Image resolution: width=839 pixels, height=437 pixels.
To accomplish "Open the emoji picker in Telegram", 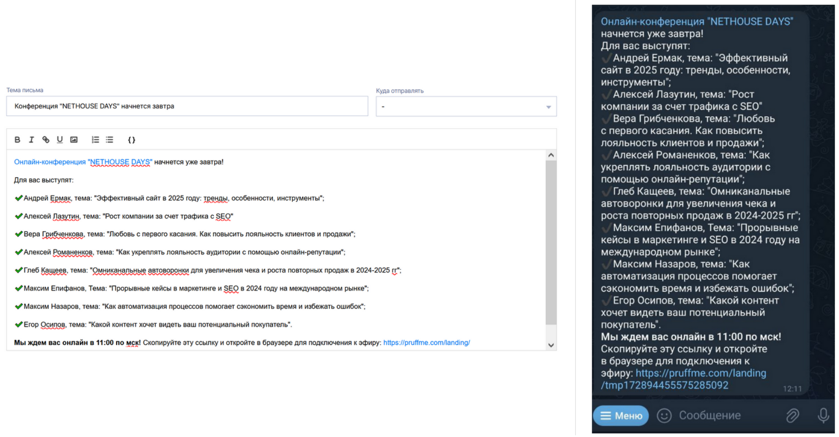I will coord(664,415).
